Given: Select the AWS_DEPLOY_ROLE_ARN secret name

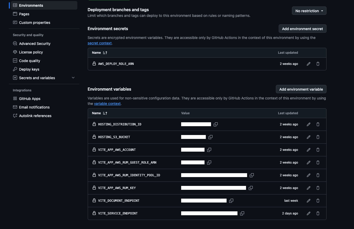Looking at the screenshot, I should 116,64.
